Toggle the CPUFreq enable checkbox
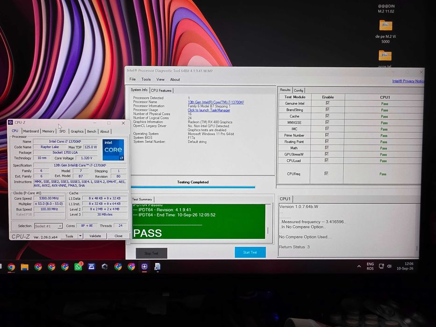The width and height of the screenshot is (436, 327). coord(327,173)
